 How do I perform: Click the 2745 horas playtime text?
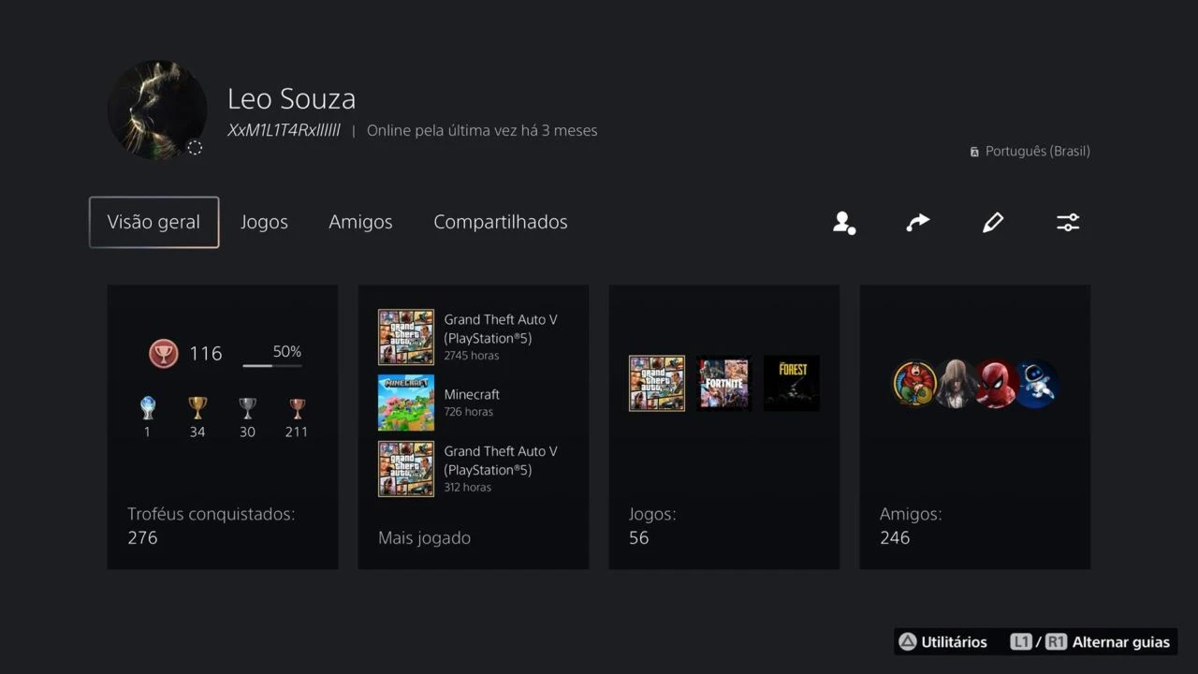point(472,356)
